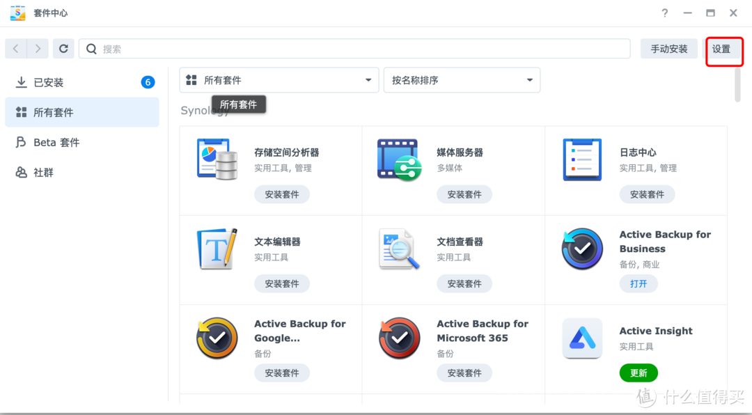This screenshot has width=752, height=415.
Task: Close the 套件中心 window
Action: click(x=733, y=13)
